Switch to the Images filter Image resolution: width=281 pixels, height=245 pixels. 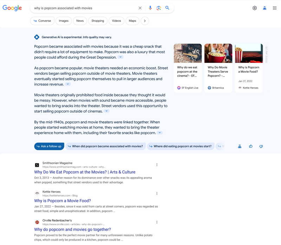[64, 21]
